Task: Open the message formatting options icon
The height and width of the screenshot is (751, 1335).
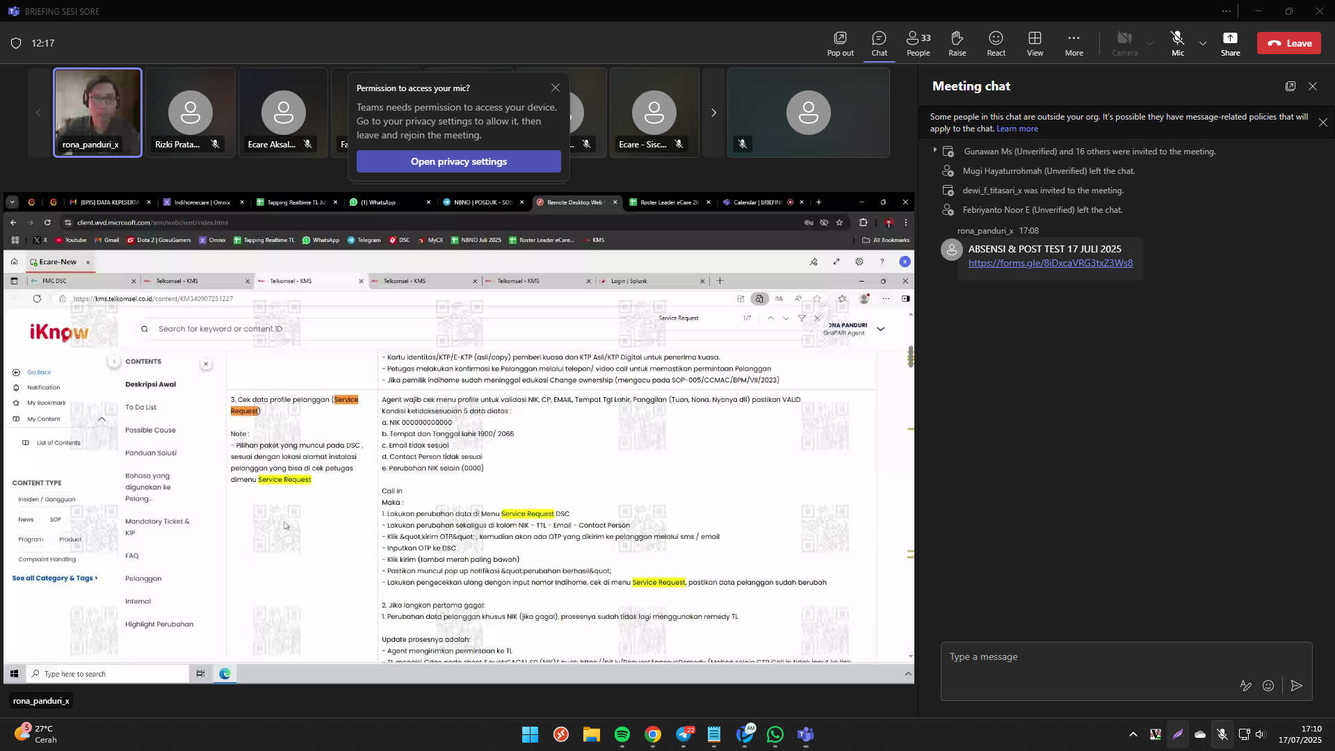Action: point(1245,686)
